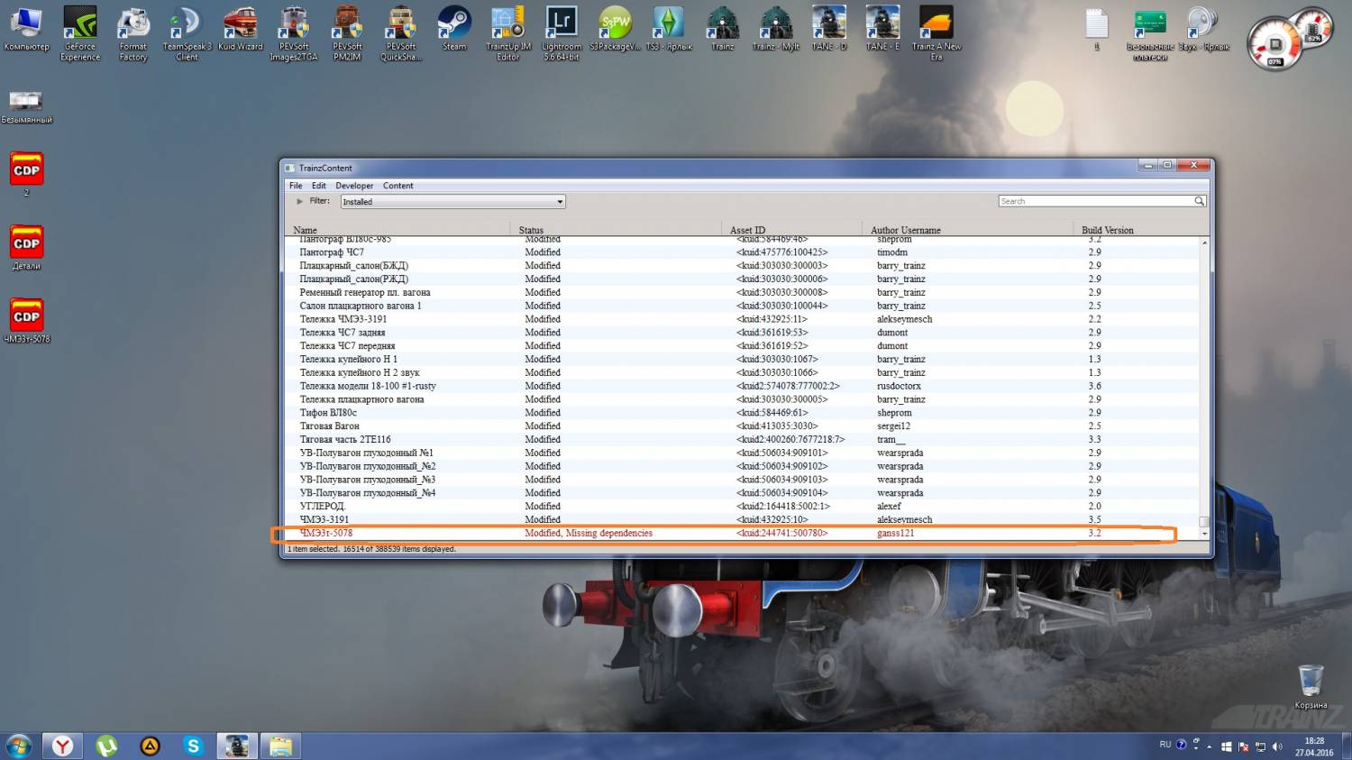Select the ЧМЭ3т-5078 CDP file icon
This screenshot has height=760, width=1352.
click(26, 316)
